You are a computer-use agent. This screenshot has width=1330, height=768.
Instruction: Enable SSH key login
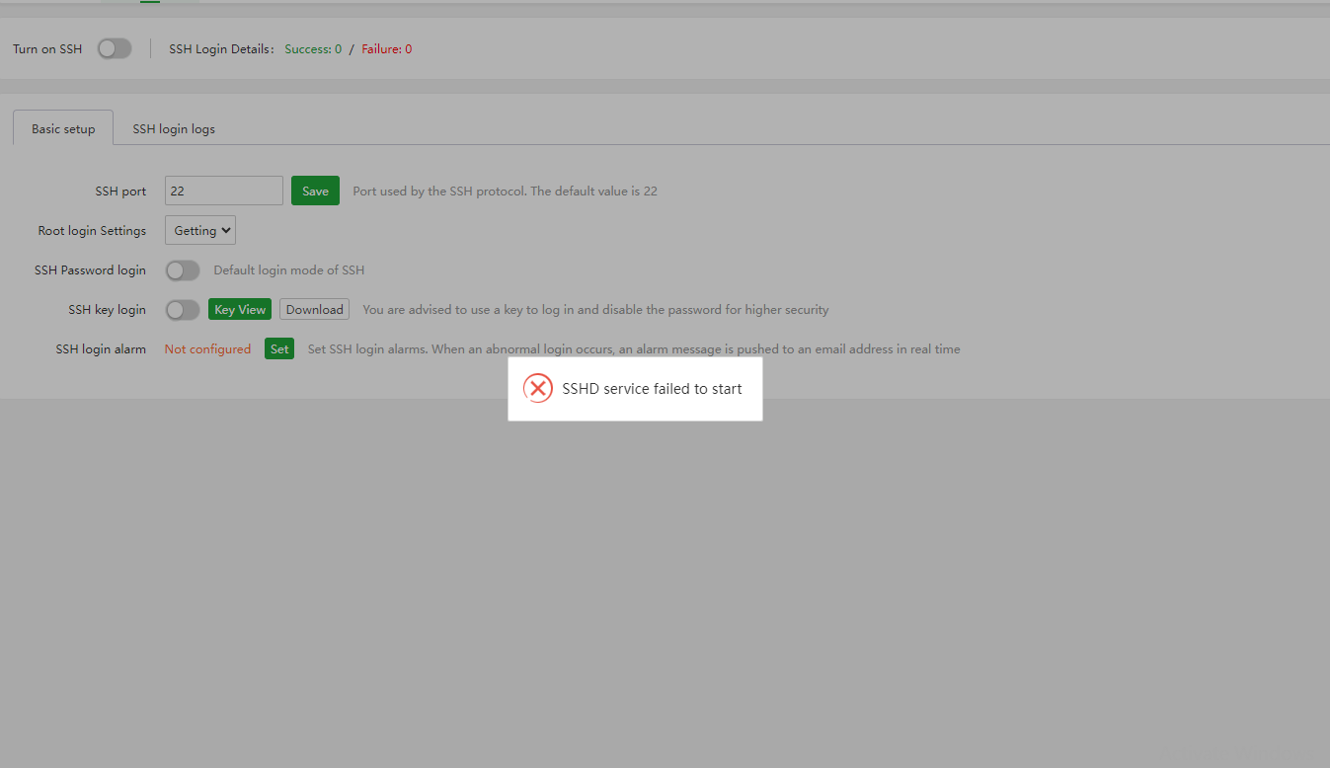coord(182,309)
